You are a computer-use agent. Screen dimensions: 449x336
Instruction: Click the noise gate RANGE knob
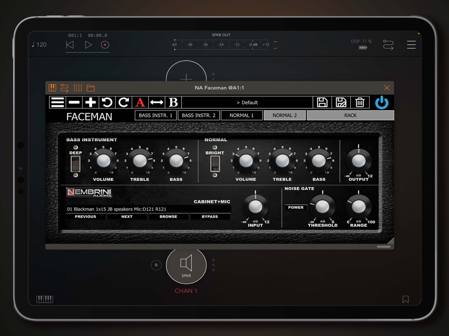(x=358, y=206)
